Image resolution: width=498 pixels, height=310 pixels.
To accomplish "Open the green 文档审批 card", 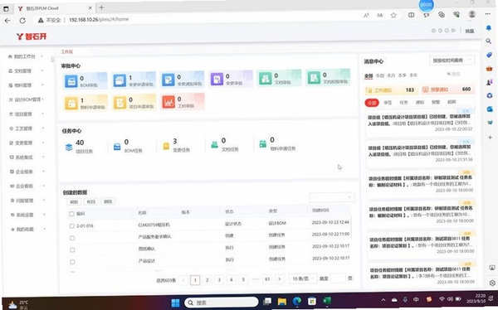I will click(x=280, y=78).
